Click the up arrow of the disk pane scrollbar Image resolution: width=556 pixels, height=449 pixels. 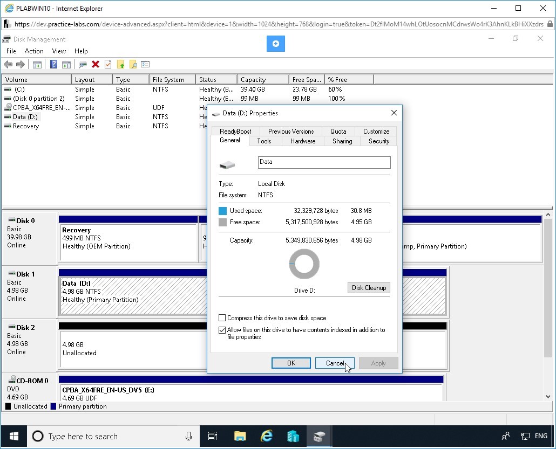548,215
